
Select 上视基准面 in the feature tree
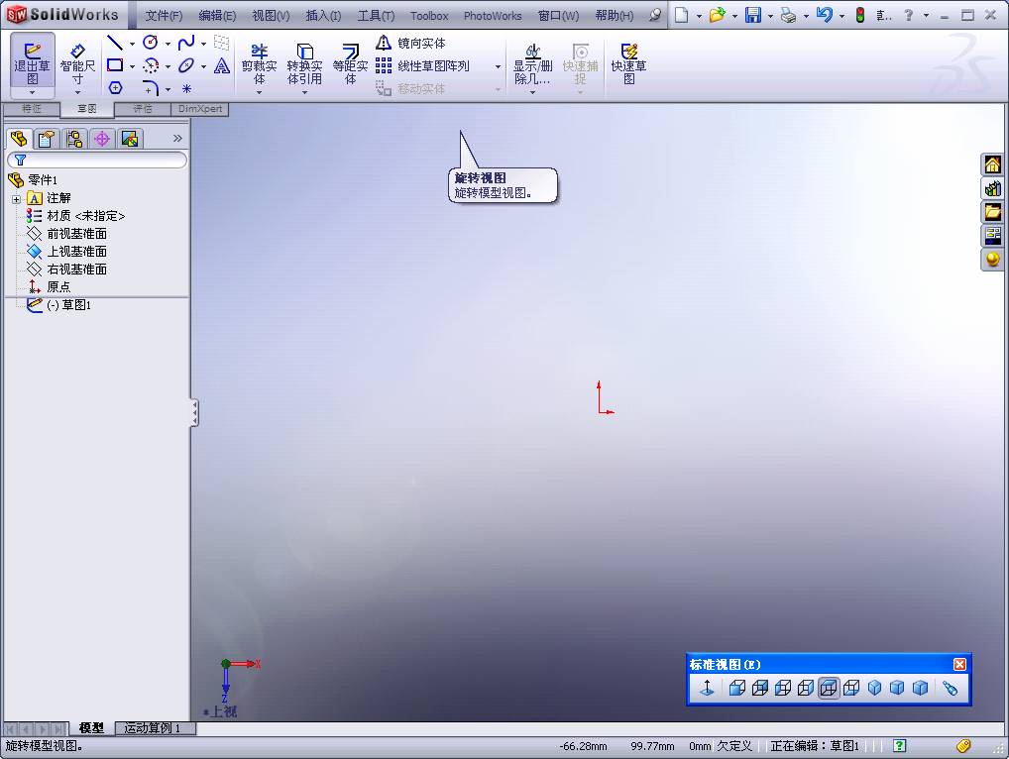[x=76, y=252]
